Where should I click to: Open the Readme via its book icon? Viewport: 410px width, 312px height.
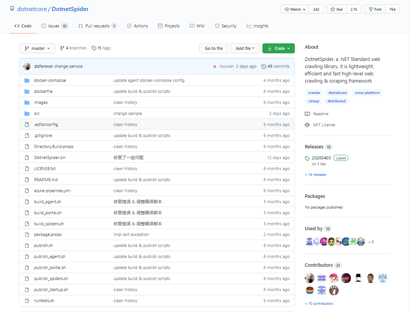tap(307, 113)
